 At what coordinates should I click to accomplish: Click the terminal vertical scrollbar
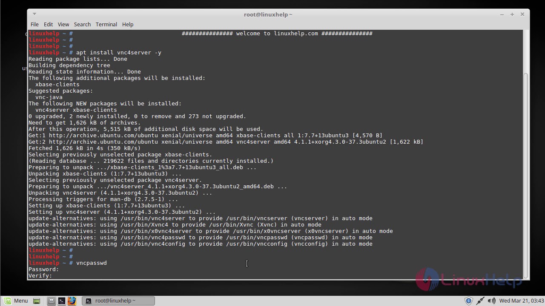[526, 175]
